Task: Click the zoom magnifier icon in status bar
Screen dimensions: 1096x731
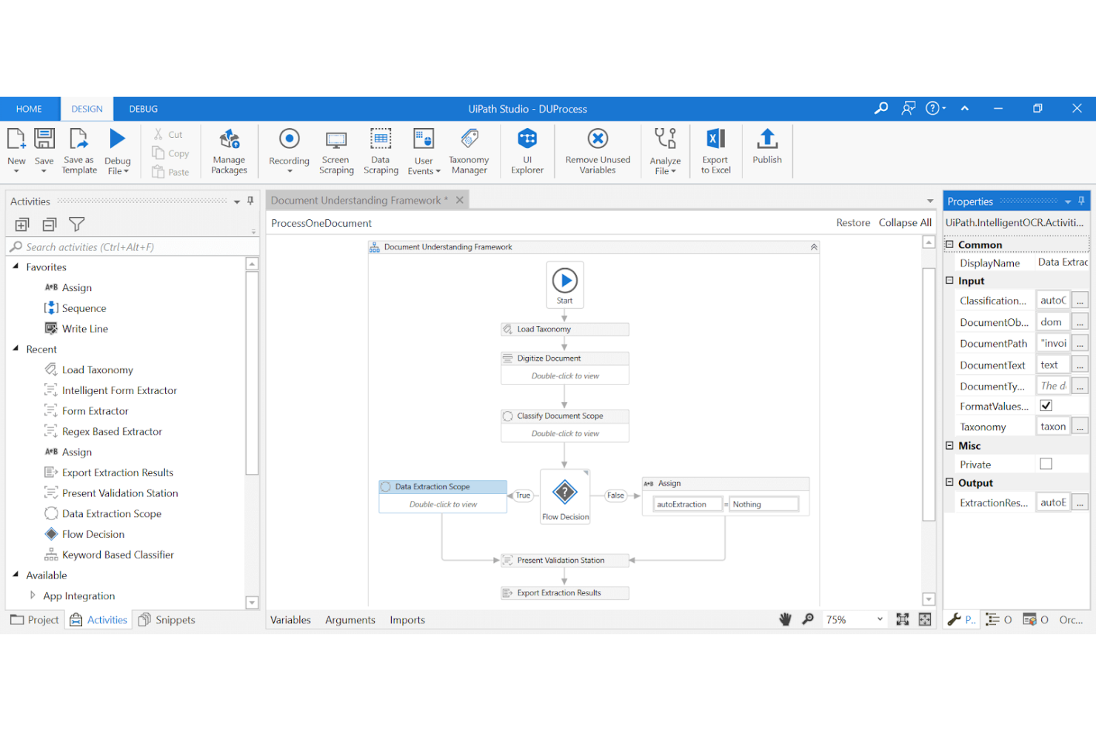Action: click(808, 619)
